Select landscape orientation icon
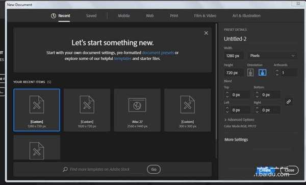 (262, 73)
